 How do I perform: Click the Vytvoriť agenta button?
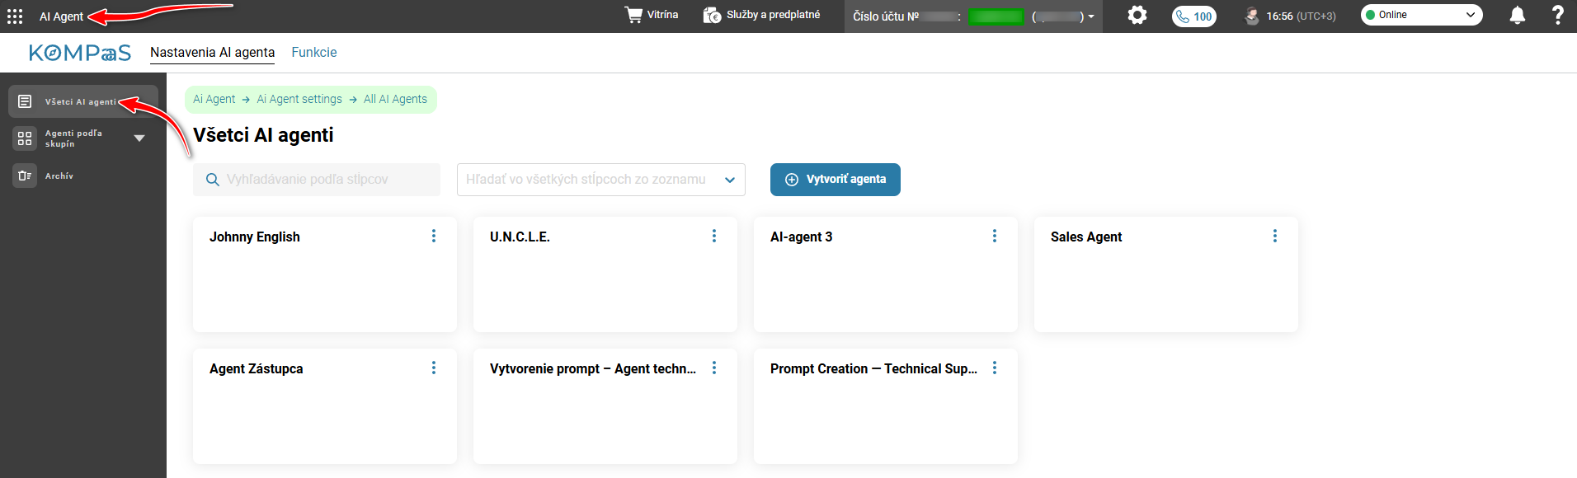click(835, 180)
